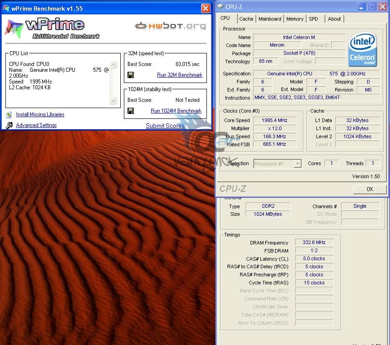The image size is (390, 345).
Task: Open the Mainboard tab in CPU-Z
Action: [x=270, y=19]
